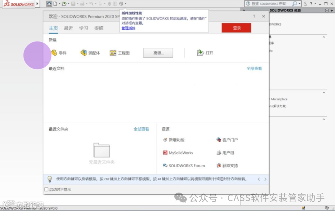
Task: Click the File Properties icon in toolbar
Action: [115, 4]
